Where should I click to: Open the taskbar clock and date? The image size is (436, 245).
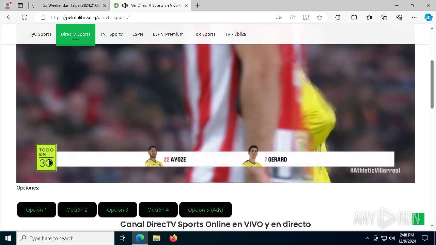tap(407, 238)
